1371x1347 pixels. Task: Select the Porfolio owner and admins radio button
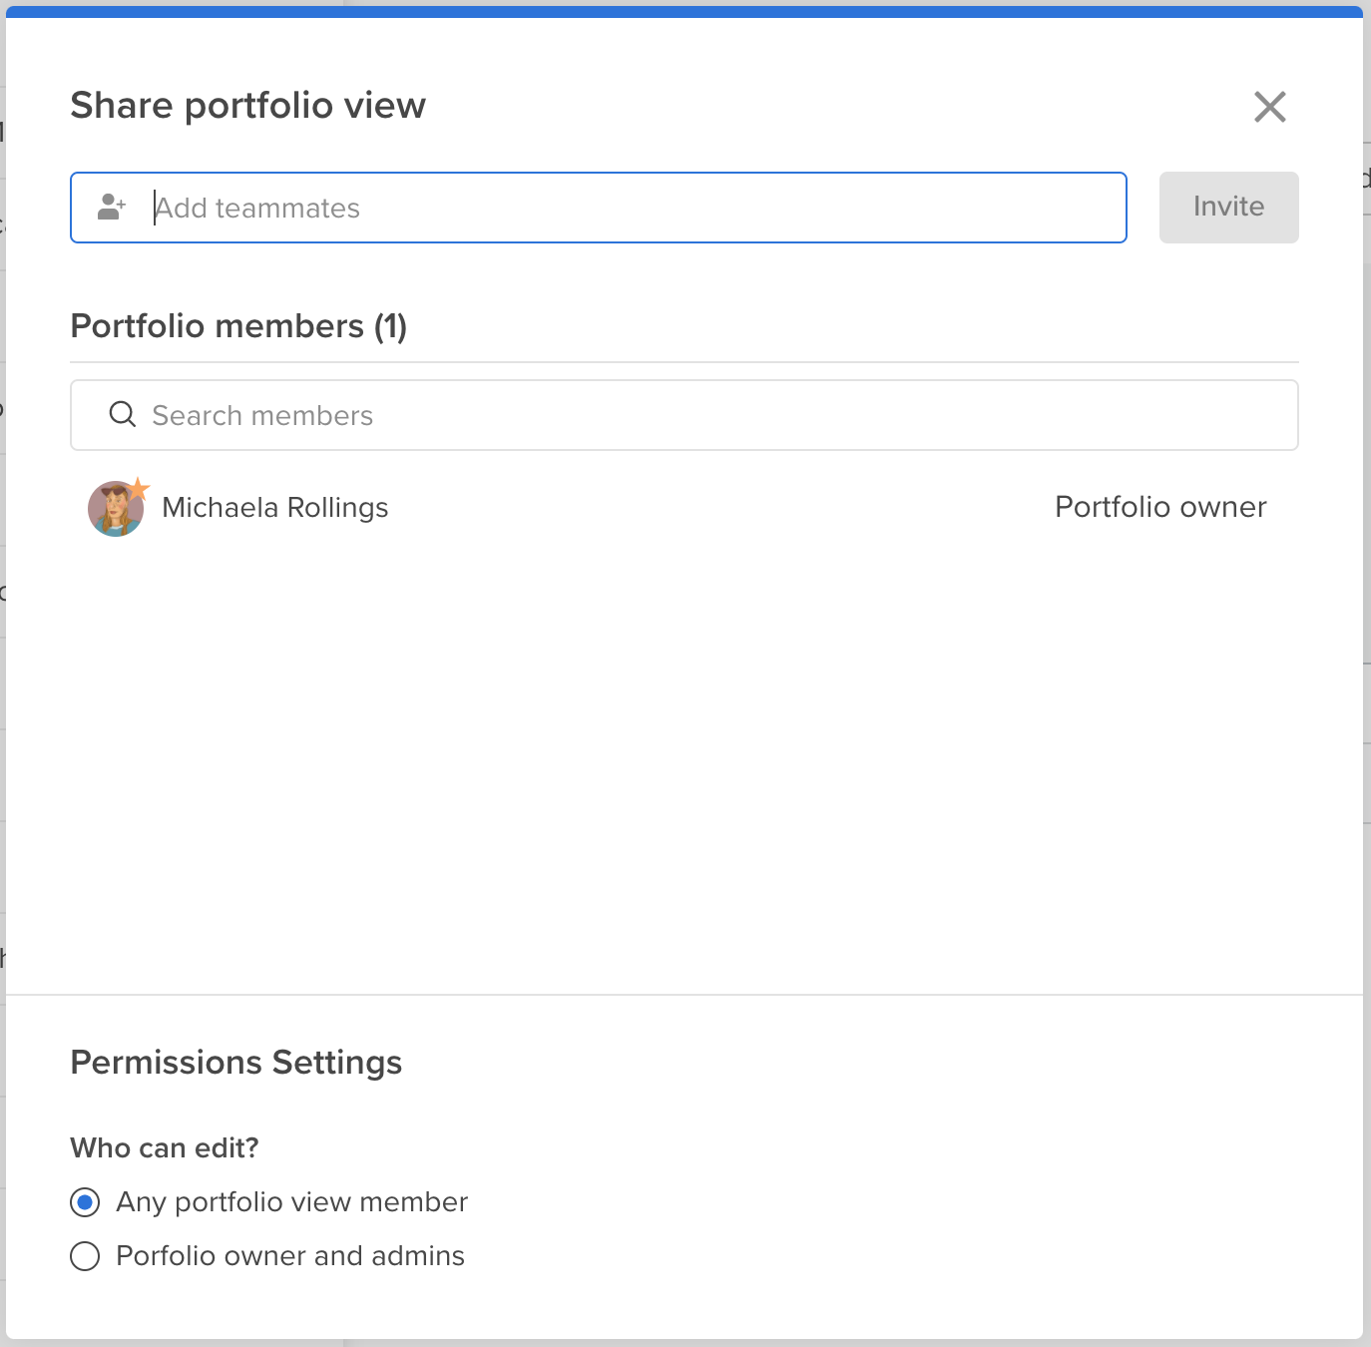(85, 1256)
